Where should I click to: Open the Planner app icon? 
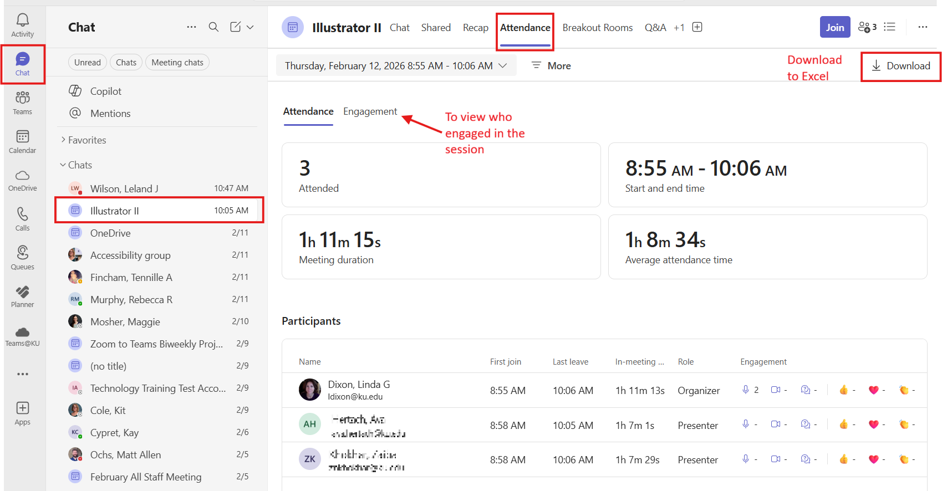(x=22, y=296)
